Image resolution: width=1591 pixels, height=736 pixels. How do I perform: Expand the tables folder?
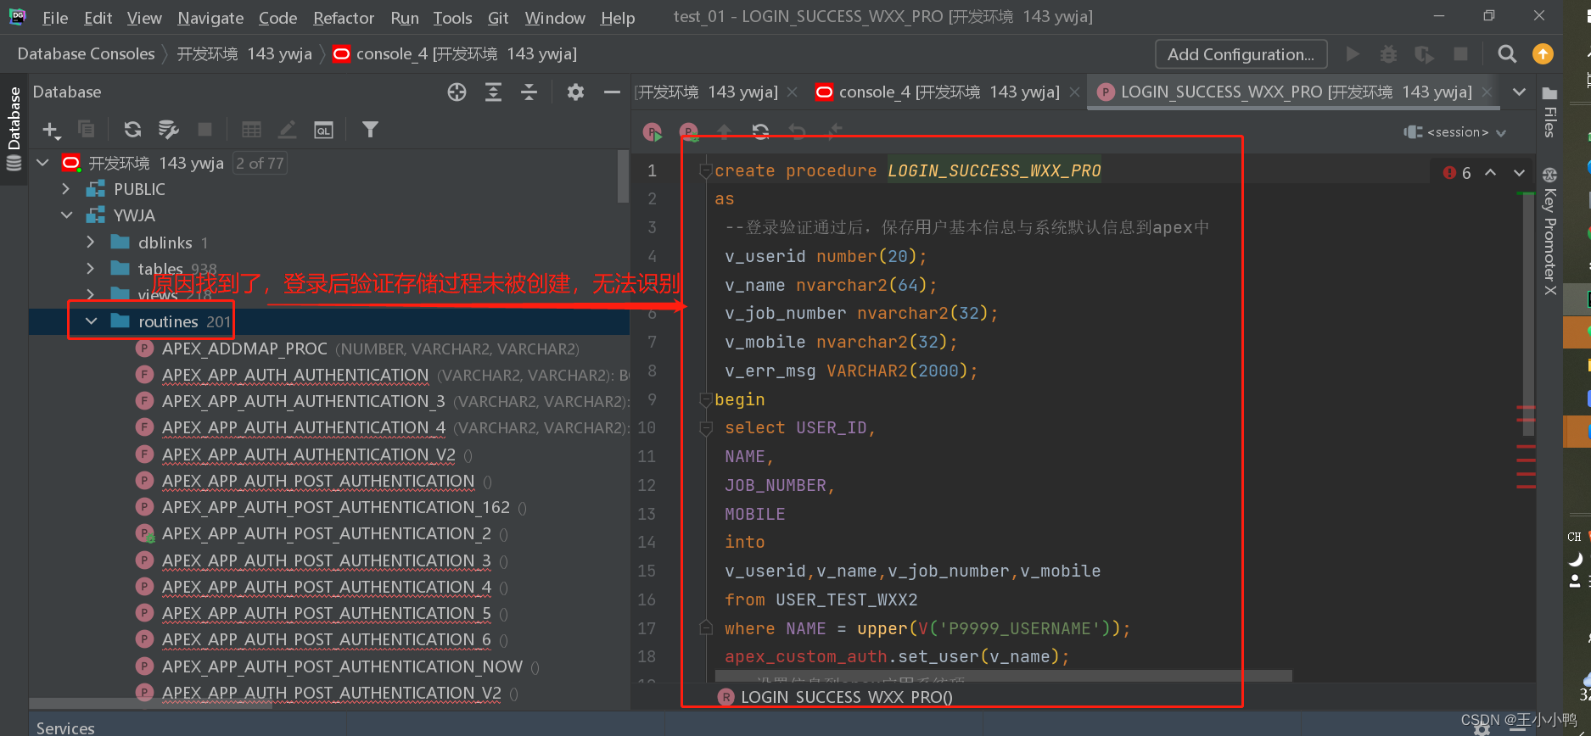(x=91, y=269)
